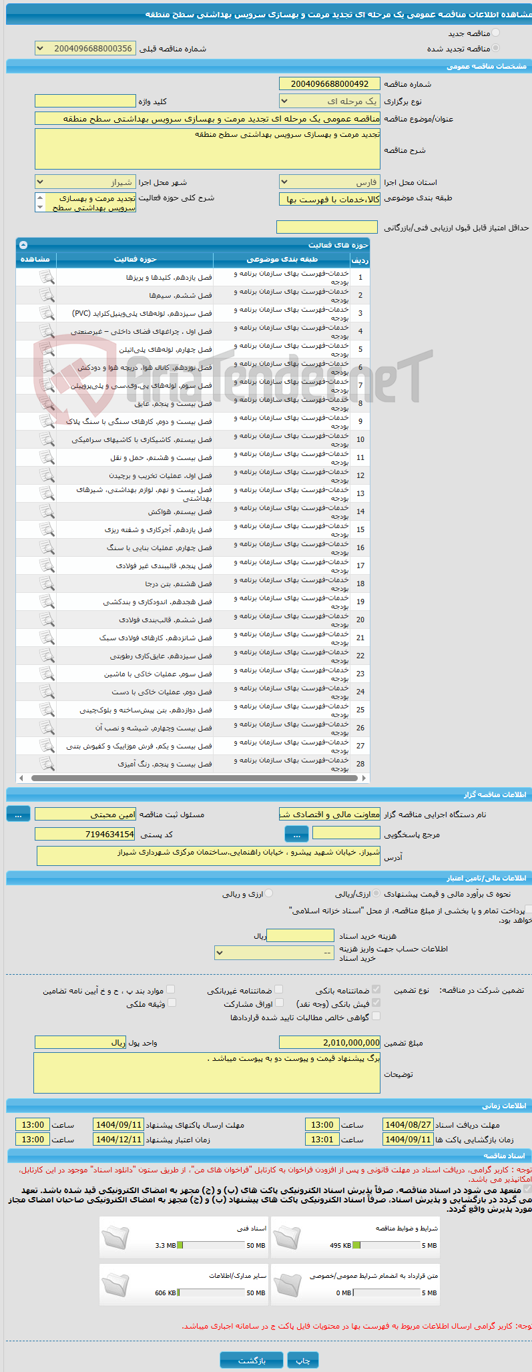This screenshot has width=532, height=1372.
Task: Click the شرح مناقصه text area
Action: coord(208,149)
